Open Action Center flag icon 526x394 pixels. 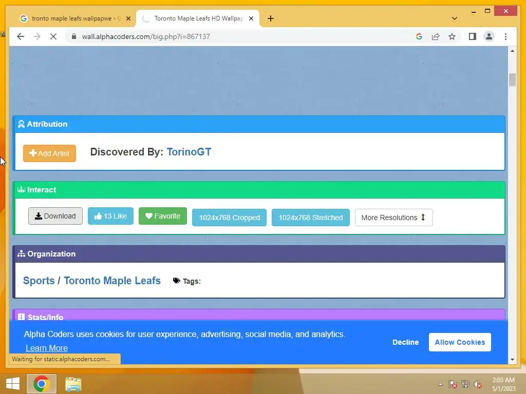453,384
